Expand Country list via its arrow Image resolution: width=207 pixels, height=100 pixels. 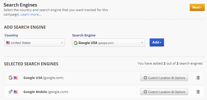tap(62, 43)
